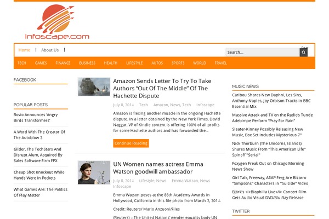Open popular post What Games Are: Politics Of Play
Image resolution: width=329 pixels, height=219 pixels.
(x=41, y=192)
